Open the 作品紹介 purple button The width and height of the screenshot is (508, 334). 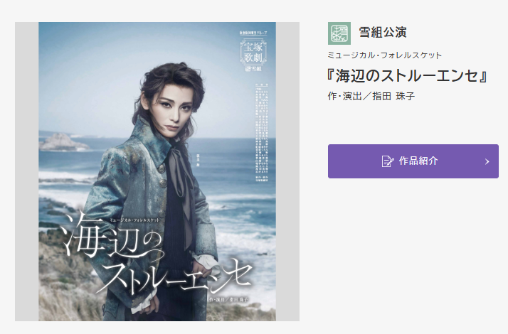click(x=413, y=161)
